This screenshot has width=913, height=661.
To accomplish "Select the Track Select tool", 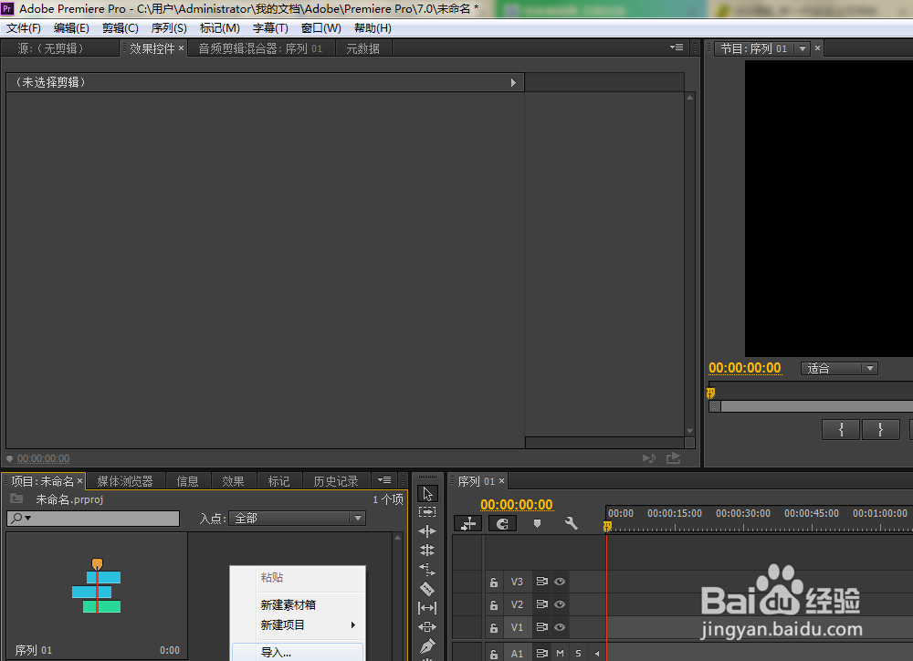I will (427, 512).
